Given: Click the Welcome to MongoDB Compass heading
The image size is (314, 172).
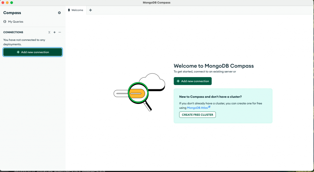Looking at the screenshot, I should pos(214,66).
